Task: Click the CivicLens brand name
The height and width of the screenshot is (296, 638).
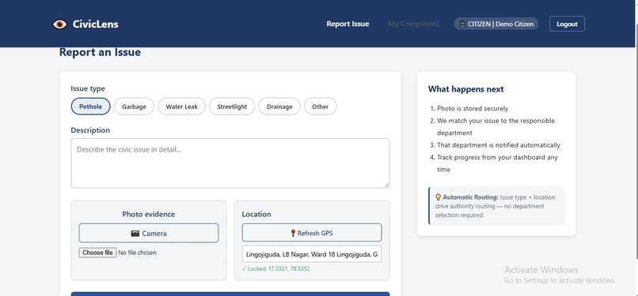Action: 96,24
